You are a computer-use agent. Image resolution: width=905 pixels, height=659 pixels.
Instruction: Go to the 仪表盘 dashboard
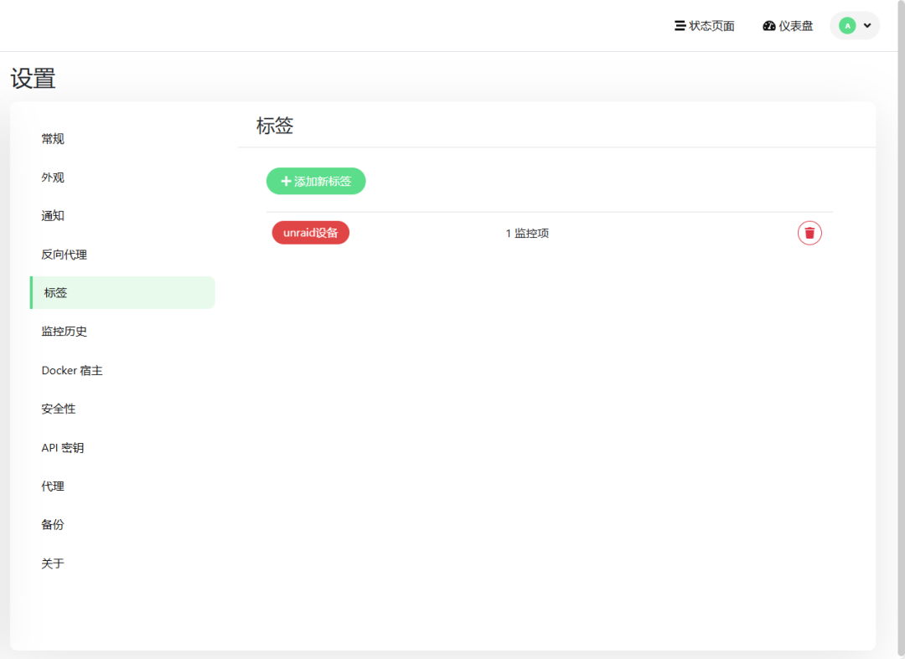(x=788, y=26)
